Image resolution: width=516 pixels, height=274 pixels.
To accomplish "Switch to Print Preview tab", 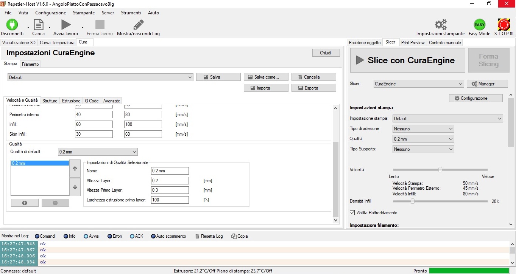I will [x=413, y=43].
